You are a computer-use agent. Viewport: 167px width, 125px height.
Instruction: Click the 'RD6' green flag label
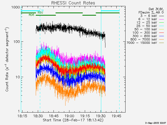point(32,15)
